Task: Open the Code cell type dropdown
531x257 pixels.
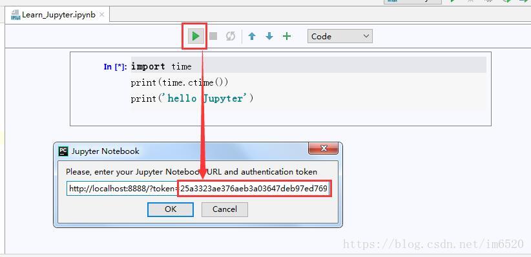Action: point(340,36)
